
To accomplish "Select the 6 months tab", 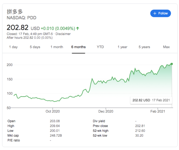I will click(x=78, y=47).
